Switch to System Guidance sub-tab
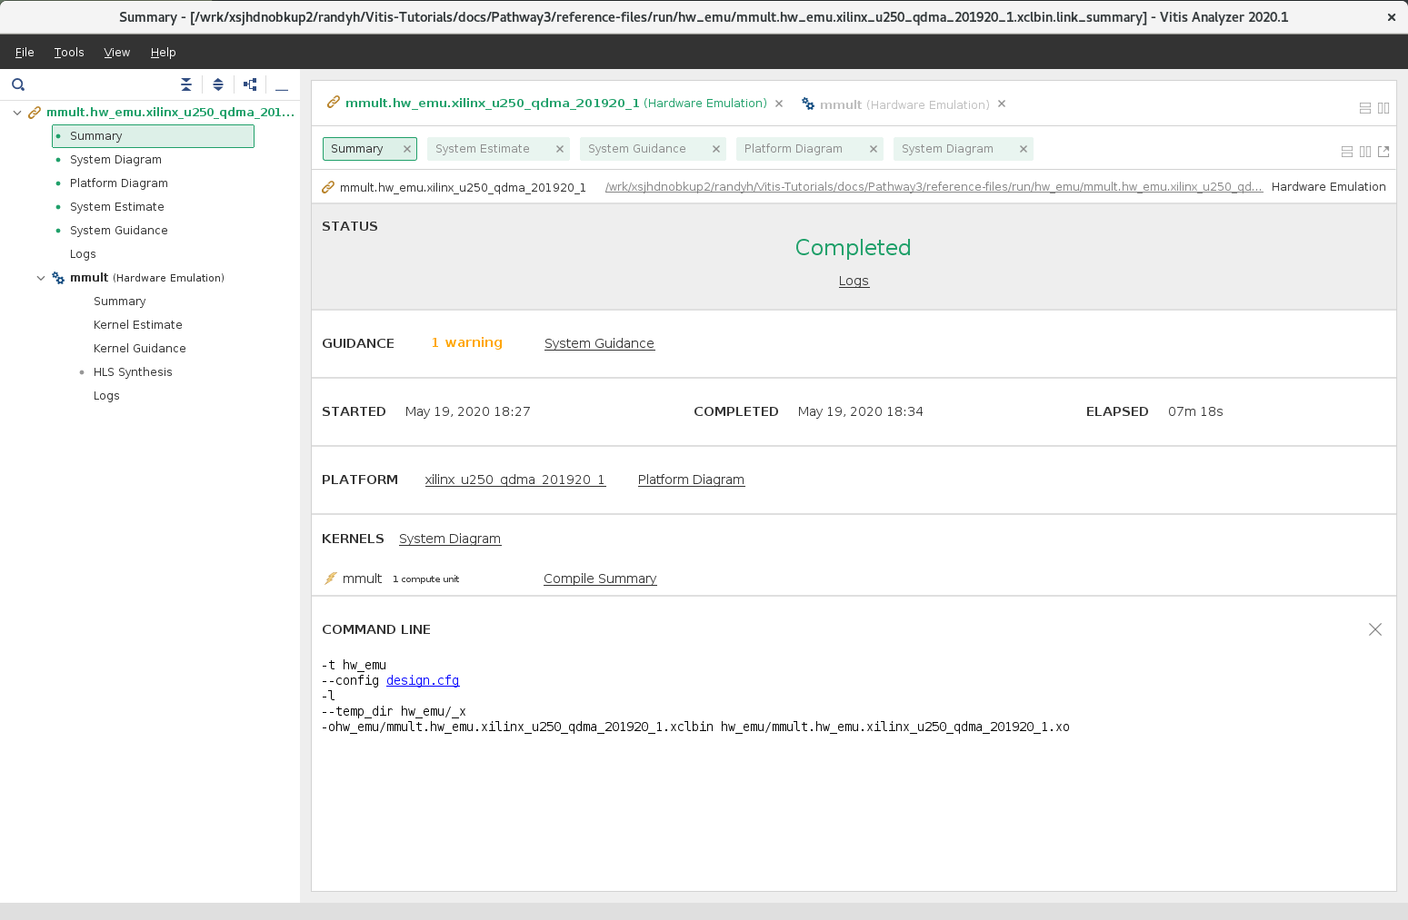Screen dimensions: 1408x920 [x=637, y=149]
